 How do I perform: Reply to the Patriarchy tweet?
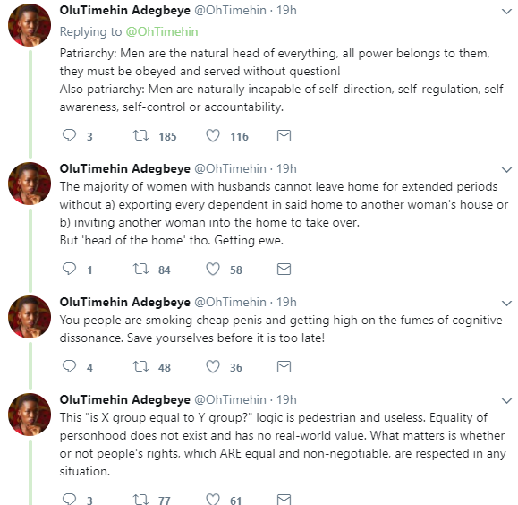coord(69,135)
